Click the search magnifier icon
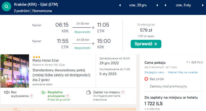The width and height of the screenshot is (206, 111). coord(6,7)
